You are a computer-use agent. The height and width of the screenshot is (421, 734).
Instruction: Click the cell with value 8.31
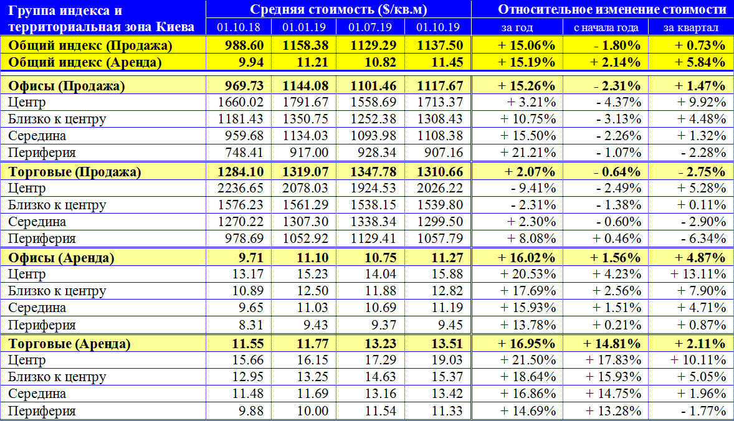click(x=251, y=324)
